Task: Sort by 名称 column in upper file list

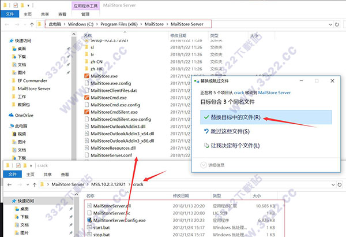Action: [x=88, y=35]
